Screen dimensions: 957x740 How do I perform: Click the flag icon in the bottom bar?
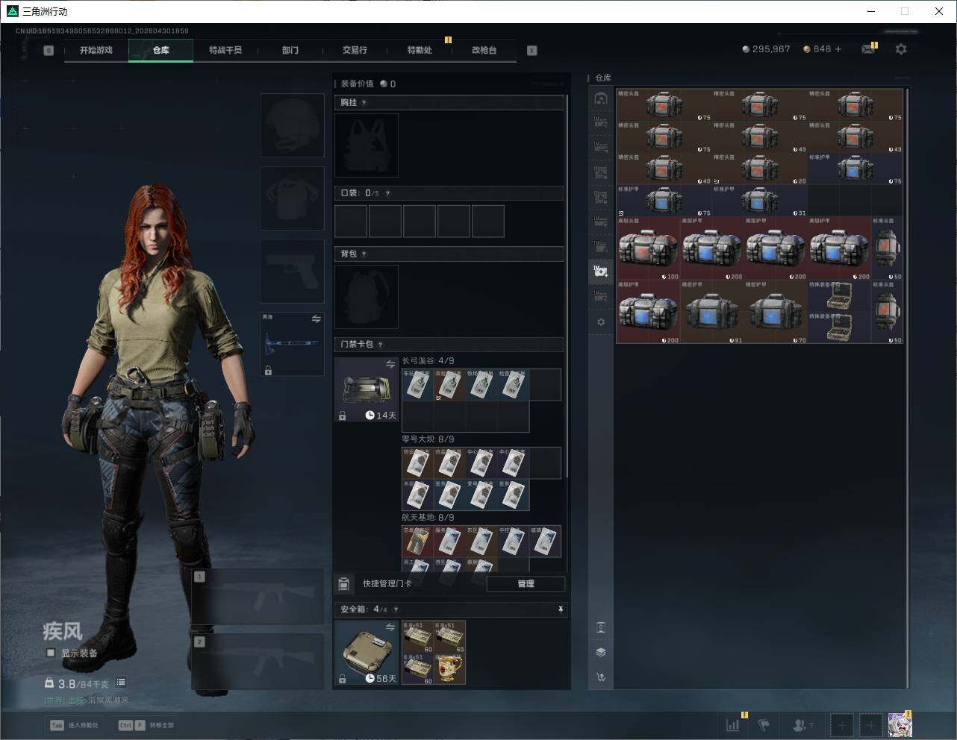764,724
